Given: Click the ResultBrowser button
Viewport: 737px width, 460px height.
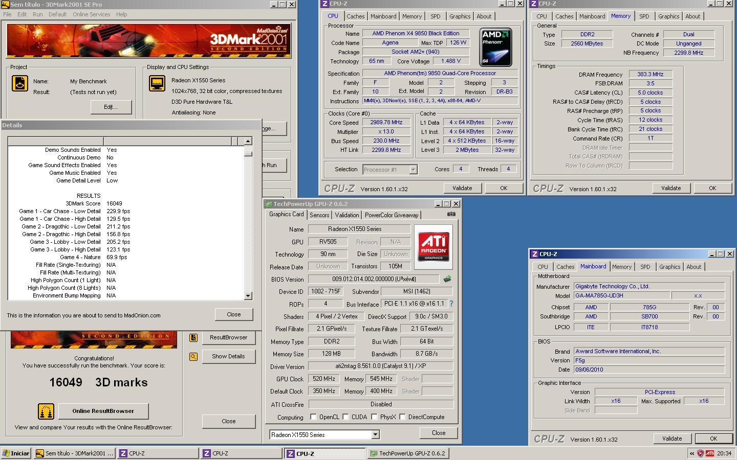Looking at the screenshot, I should pyautogui.click(x=228, y=337).
